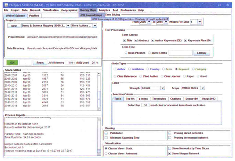235x161 pixels.
Task: Uncheck the Abstract term source checkbox
Action: (136, 40)
